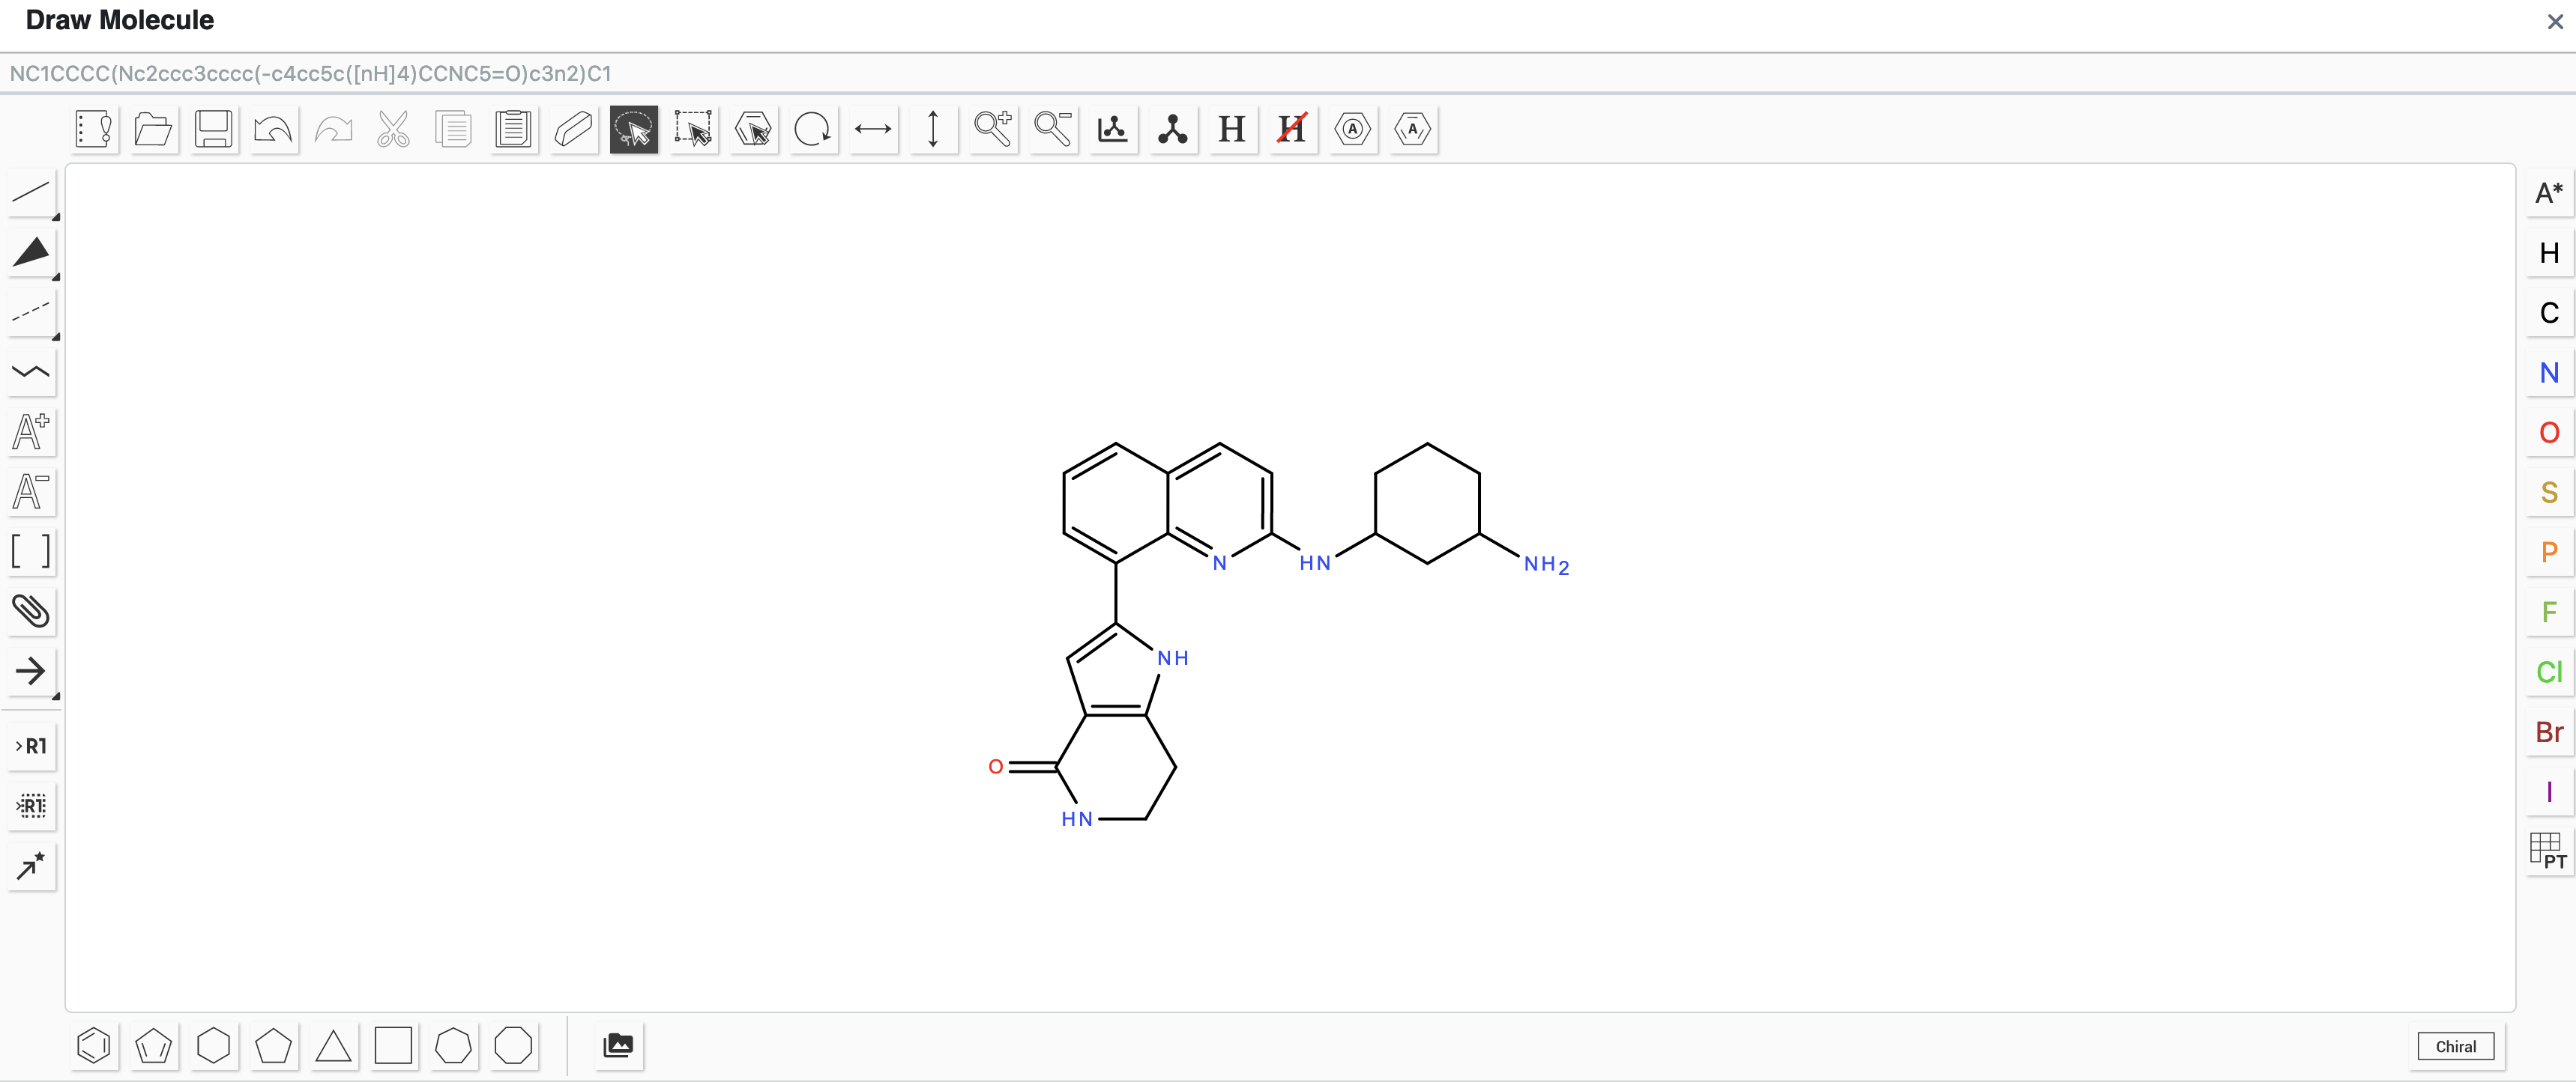Screen dimensions: 2576x1082
Task: Copy the selected structure
Action: 453,129
